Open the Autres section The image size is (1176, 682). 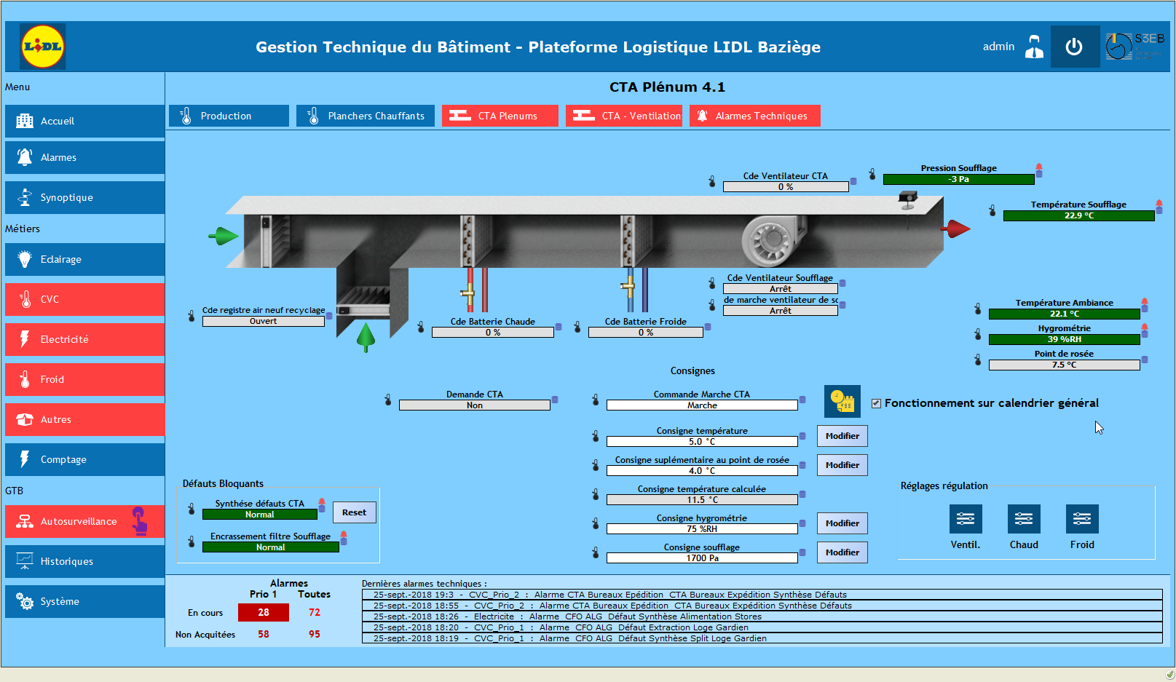[x=84, y=419]
